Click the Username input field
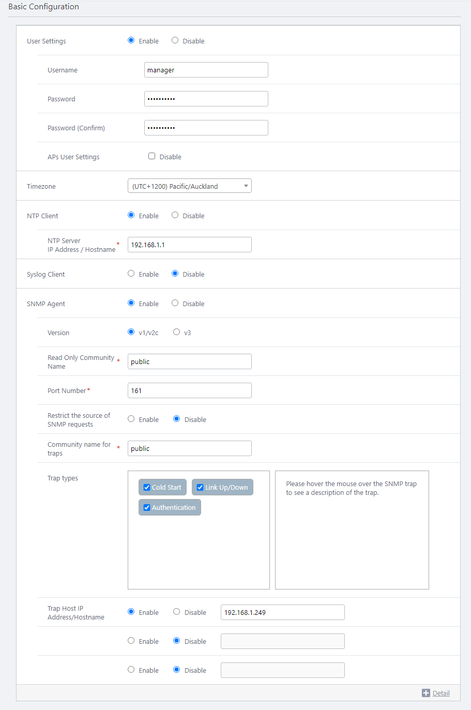Screen dimensions: 471x710 point(206,70)
